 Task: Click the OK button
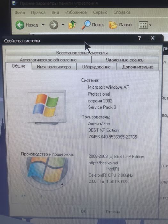coord(84,211)
